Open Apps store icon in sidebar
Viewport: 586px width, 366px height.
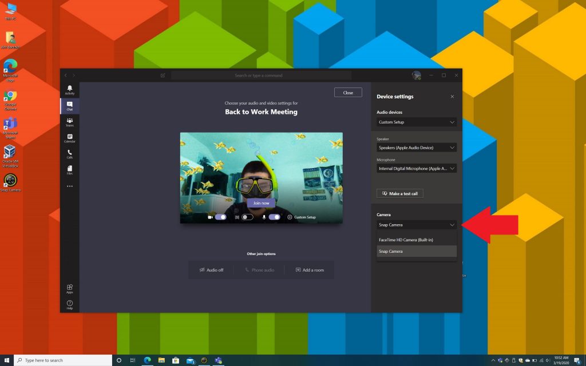tap(69, 289)
